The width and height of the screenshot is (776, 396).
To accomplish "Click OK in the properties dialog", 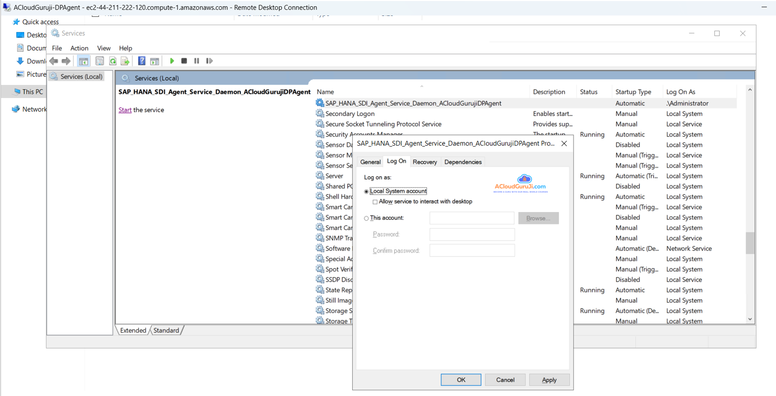I will coord(461,380).
